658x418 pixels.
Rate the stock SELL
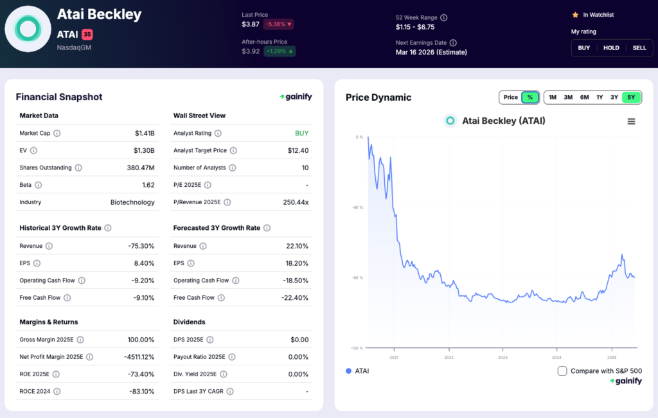(x=639, y=48)
